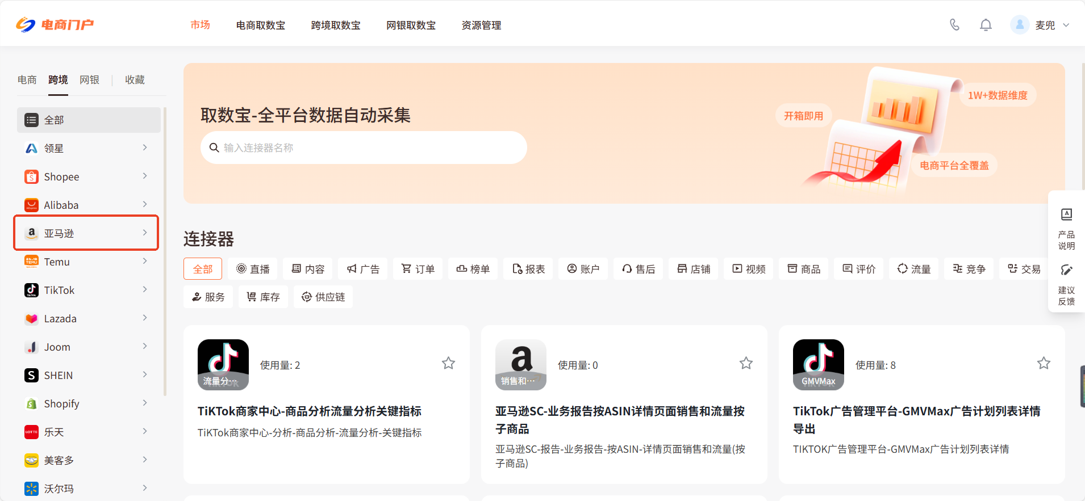Click the connector name search field
This screenshot has width=1085, height=501.
click(364, 148)
